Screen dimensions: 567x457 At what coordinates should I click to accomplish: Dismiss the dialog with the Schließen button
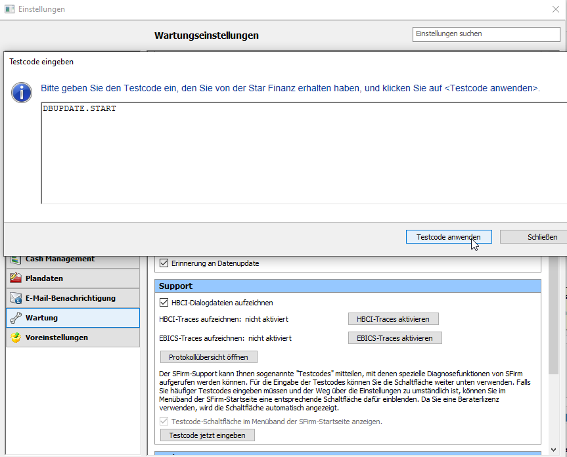[533, 237]
